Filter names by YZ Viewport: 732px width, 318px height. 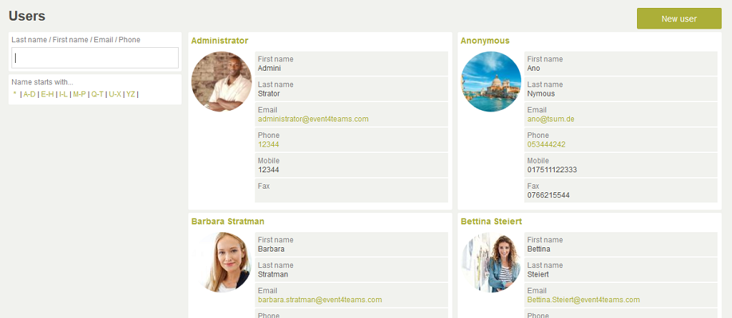[x=131, y=94]
